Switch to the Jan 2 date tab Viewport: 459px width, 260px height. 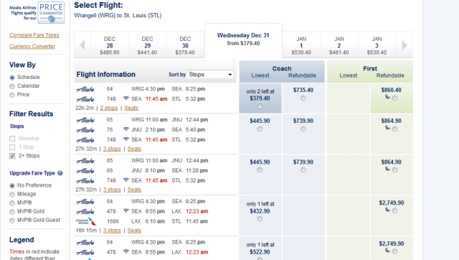[x=339, y=45]
